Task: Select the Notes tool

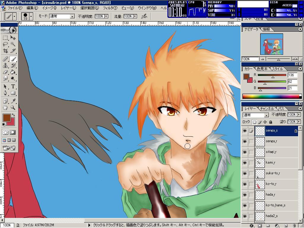Action: pyautogui.click(x=5, y=101)
